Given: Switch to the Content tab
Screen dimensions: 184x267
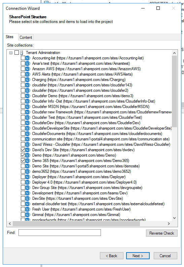Looking at the screenshot, I should (x=26, y=37).
